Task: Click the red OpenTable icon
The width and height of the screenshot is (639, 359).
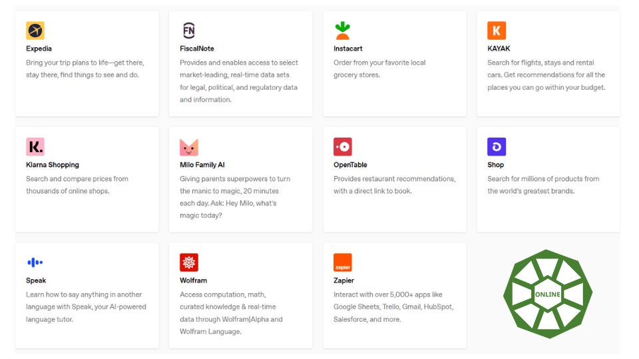Action: coord(342,146)
